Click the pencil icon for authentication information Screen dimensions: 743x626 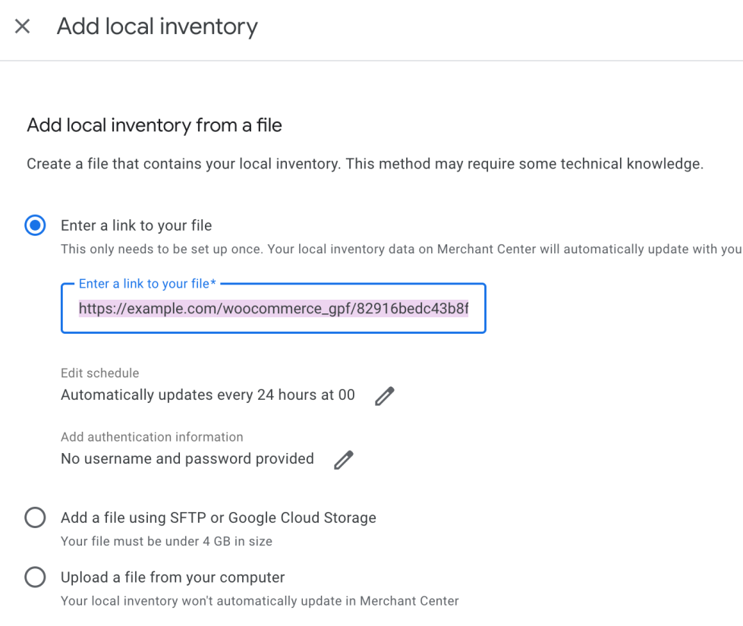pos(344,459)
